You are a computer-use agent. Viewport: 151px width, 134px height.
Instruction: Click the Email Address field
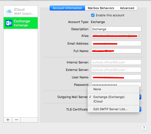116,43
